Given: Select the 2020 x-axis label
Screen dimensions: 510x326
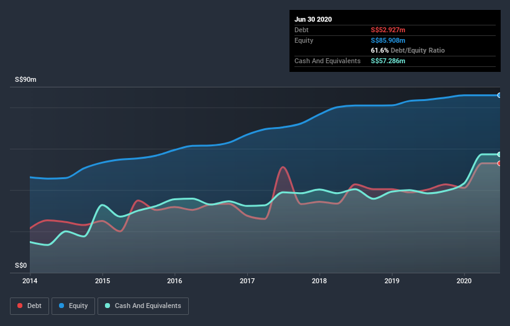Looking at the screenshot, I should pos(464,281).
